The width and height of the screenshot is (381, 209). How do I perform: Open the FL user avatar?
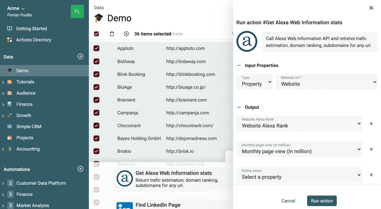(x=77, y=11)
